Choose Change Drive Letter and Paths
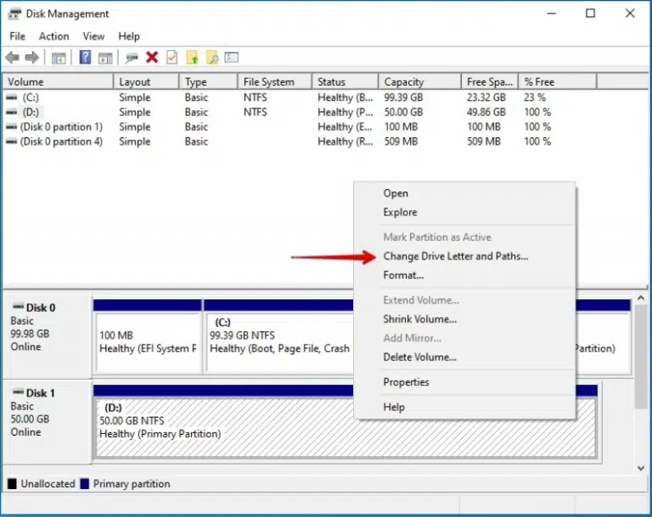This screenshot has height=517, width=652. pos(455,256)
